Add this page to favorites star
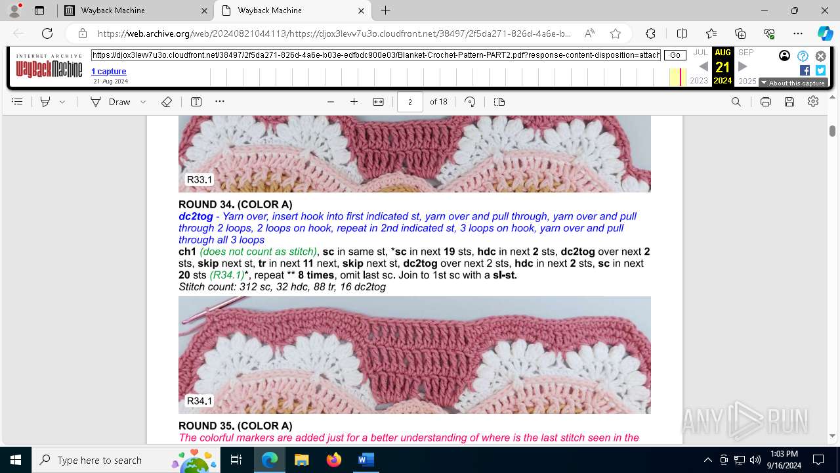The image size is (840, 473). click(616, 34)
